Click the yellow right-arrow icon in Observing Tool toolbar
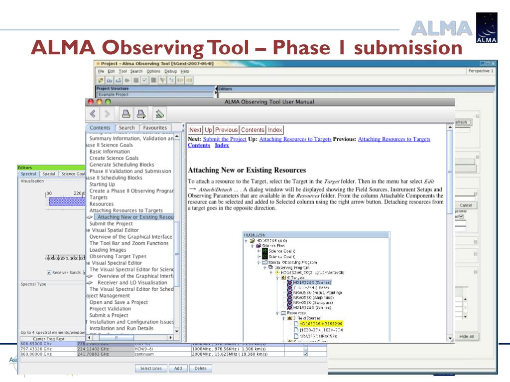This screenshot has height=382, width=510. click(180, 80)
